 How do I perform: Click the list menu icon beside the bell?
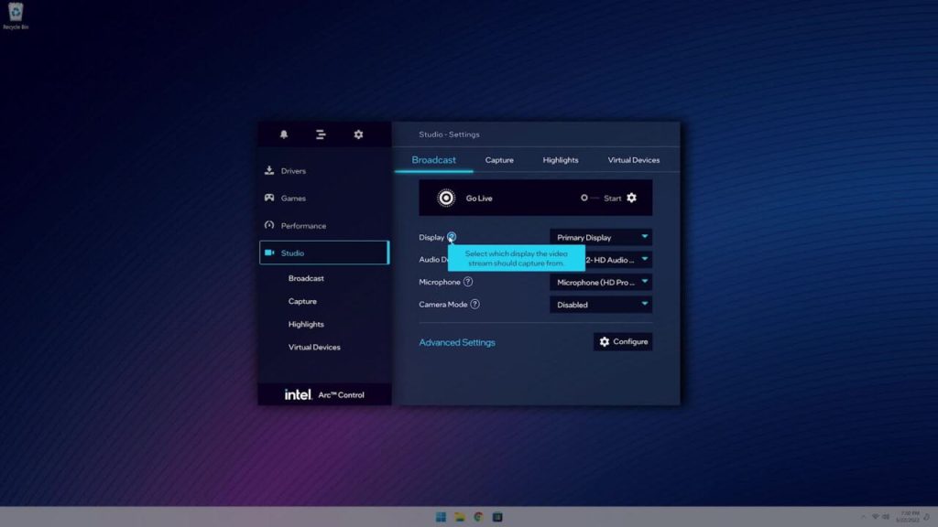tap(321, 134)
